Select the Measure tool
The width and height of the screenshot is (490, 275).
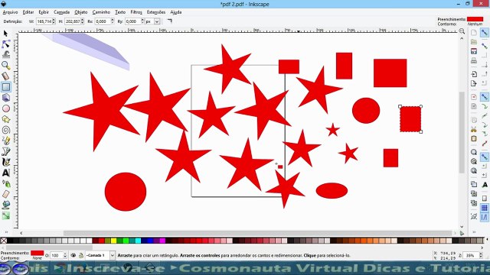point(5,76)
